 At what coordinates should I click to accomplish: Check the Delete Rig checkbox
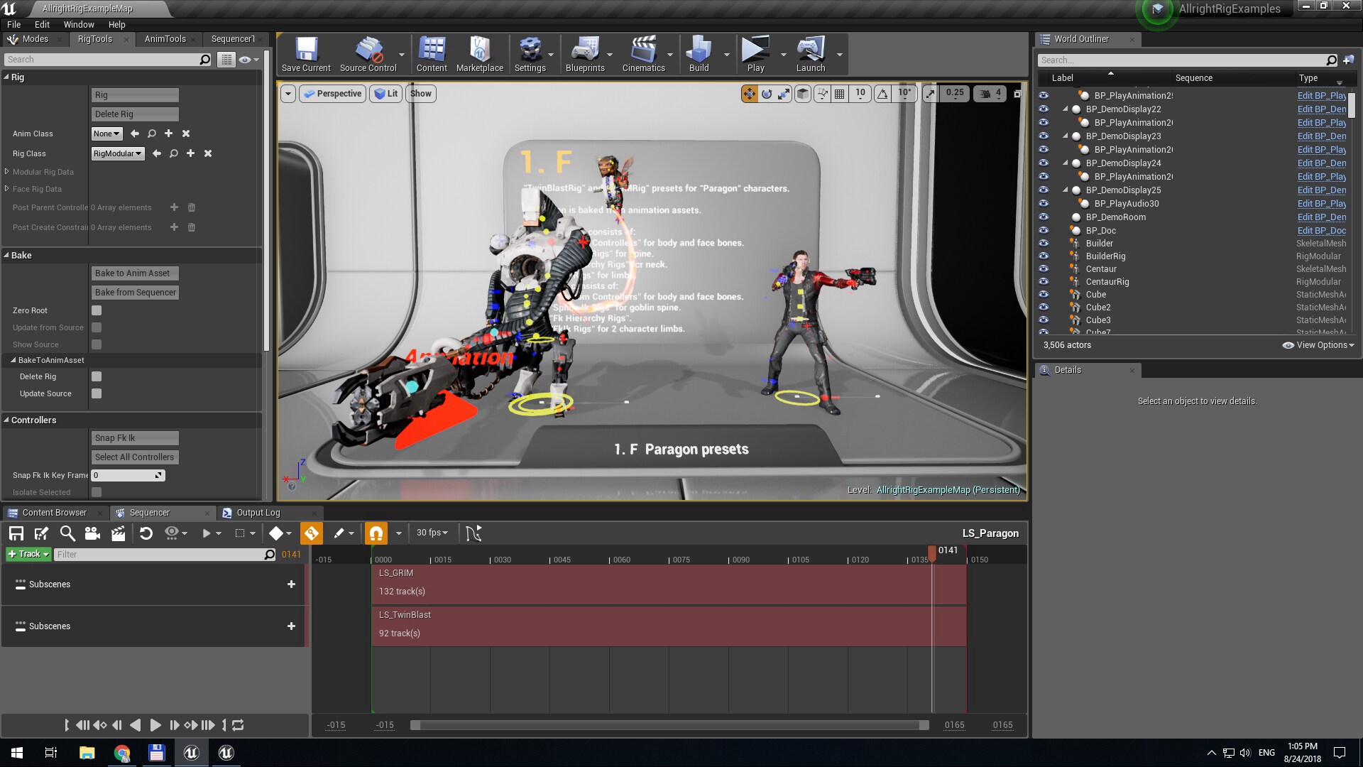click(x=97, y=376)
